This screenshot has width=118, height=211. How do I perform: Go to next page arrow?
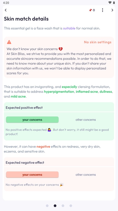(x=112, y=10)
